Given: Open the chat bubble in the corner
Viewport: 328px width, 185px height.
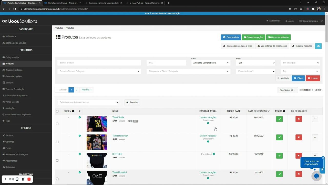Looking at the screenshot, I should point(316,176).
